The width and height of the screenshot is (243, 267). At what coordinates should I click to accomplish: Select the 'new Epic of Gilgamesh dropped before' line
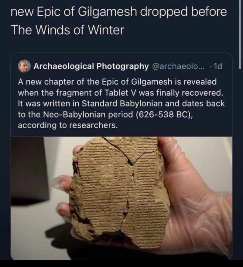click(x=118, y=12)
